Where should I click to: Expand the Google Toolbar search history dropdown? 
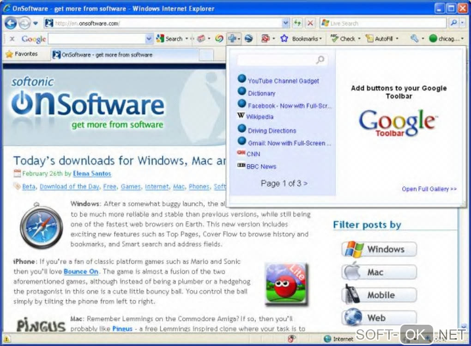click(149, 39)
